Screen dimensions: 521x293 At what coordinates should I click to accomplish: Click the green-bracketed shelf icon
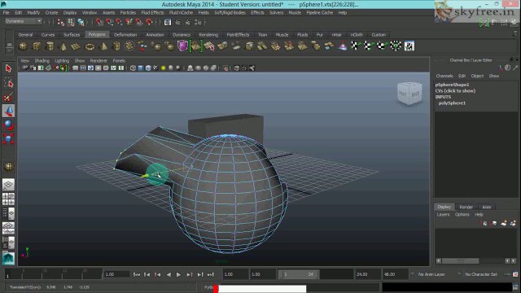click(x=196, y=46)
